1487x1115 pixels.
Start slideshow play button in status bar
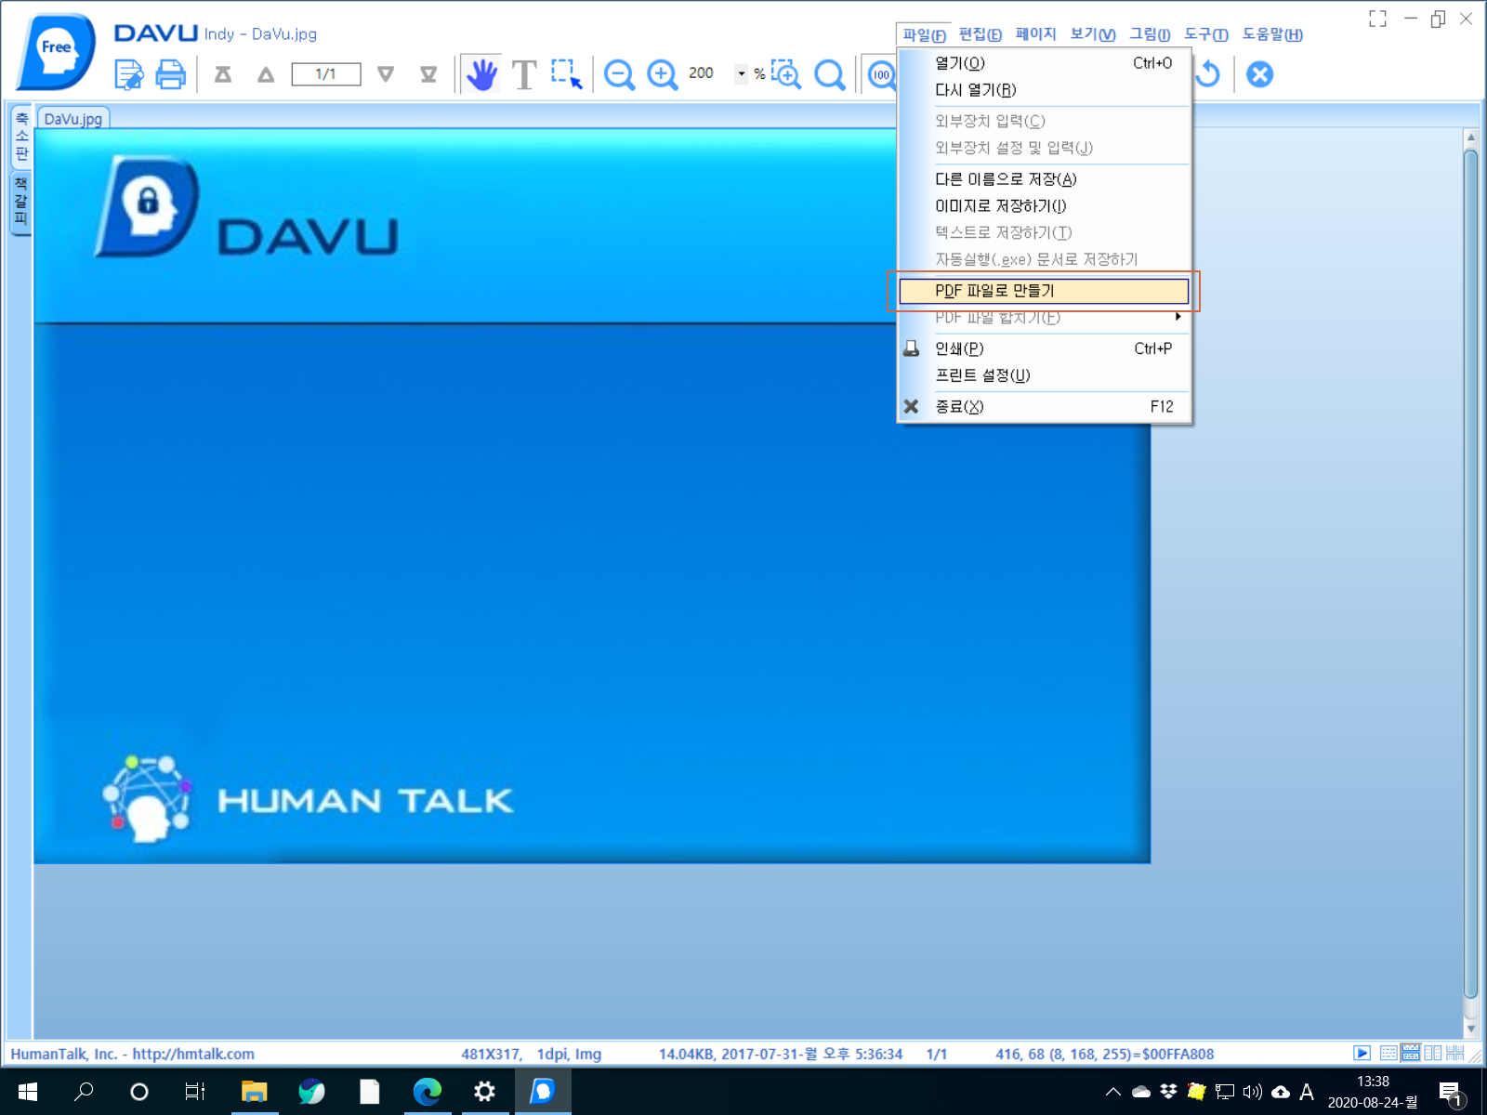(x=1362, y=1053)
